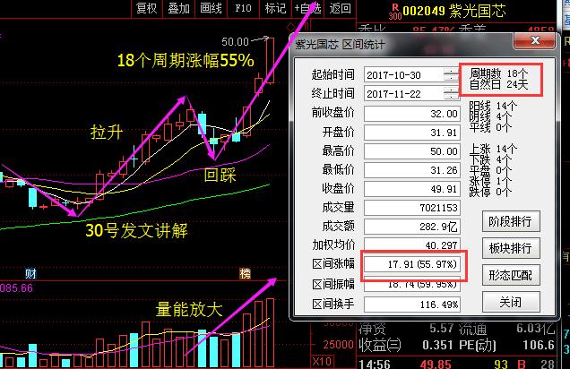This screenshot has height=369, width=570.
Task: Click the R 300 margin icon
Action: tap(395, 12)
